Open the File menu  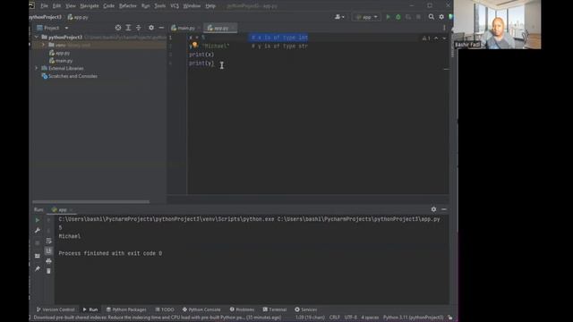pos(44,6)
